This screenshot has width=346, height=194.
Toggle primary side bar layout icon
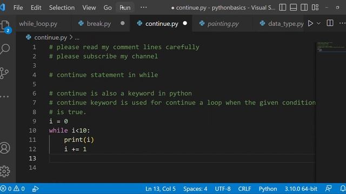[282, 8]
